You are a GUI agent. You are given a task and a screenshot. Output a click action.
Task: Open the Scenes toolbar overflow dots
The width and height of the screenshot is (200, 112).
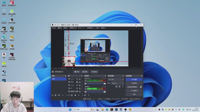click(66, 95)
